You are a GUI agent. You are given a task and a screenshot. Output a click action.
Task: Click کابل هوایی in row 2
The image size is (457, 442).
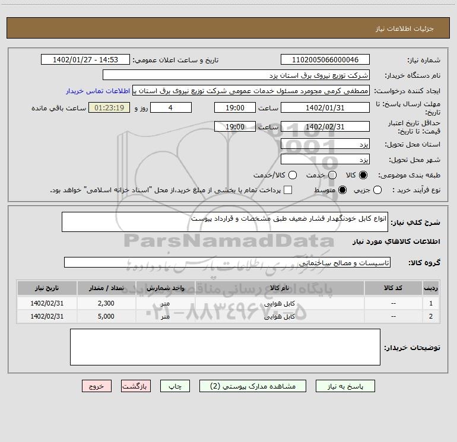(279, 316)
